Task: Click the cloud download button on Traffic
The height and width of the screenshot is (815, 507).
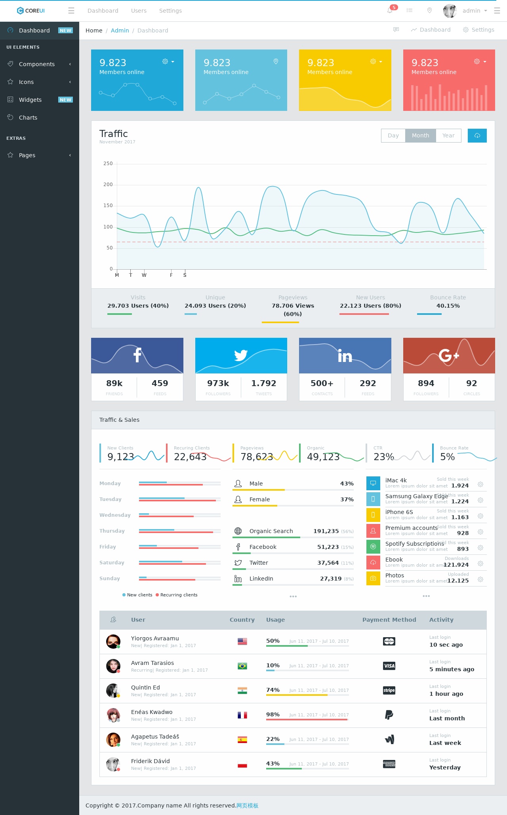Action: click(x=477, y=135)
